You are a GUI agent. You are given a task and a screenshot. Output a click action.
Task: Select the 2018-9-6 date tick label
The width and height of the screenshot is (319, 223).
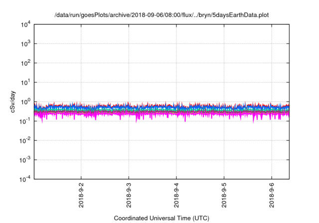point(271,197)
